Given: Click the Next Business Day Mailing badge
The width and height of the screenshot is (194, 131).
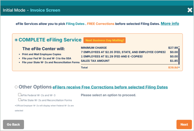Looking at the screenshot, I should (x=104, y=40).
